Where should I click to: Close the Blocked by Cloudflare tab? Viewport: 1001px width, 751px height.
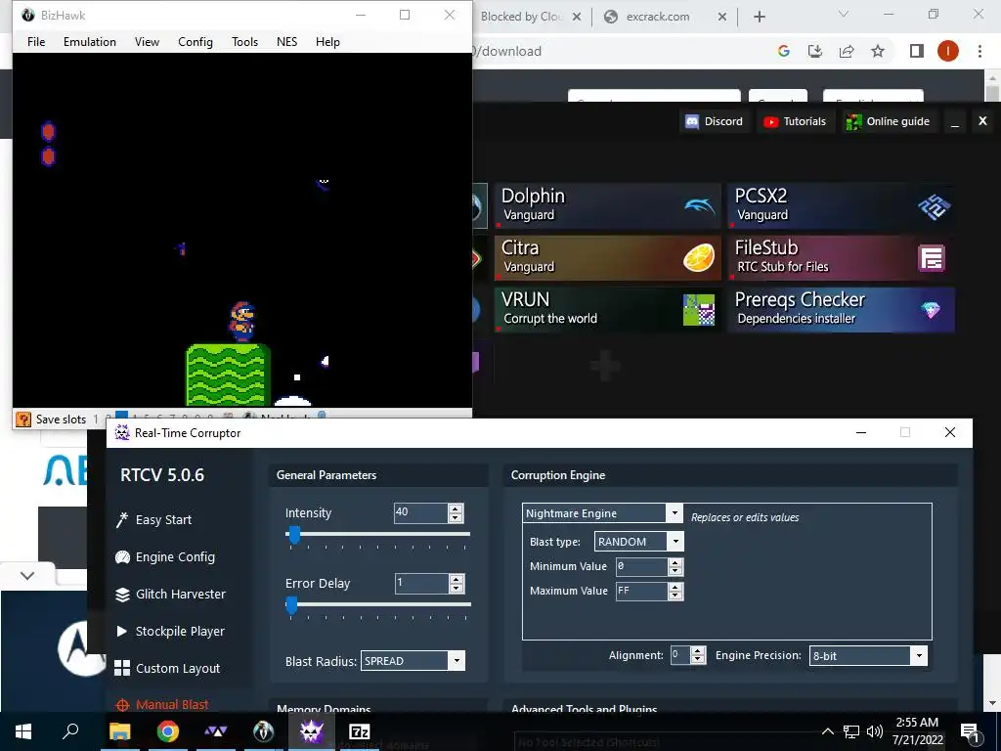click(577, 17)
